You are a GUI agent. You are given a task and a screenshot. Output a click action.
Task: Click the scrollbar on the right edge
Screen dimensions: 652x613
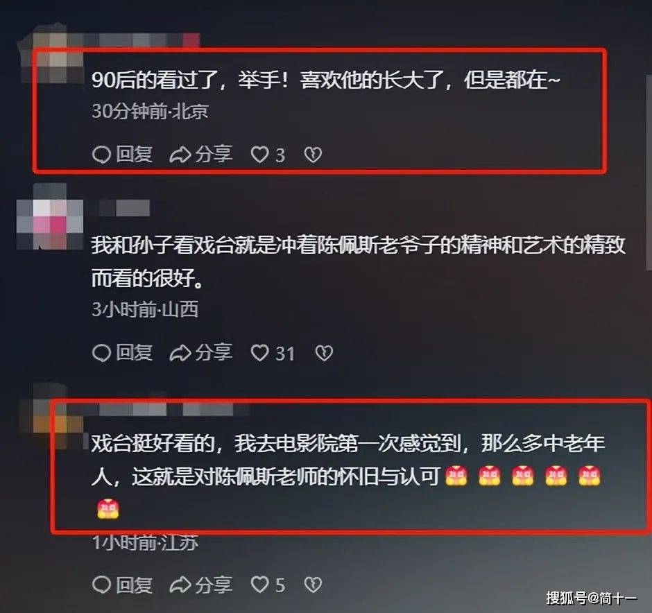(649, 173)
